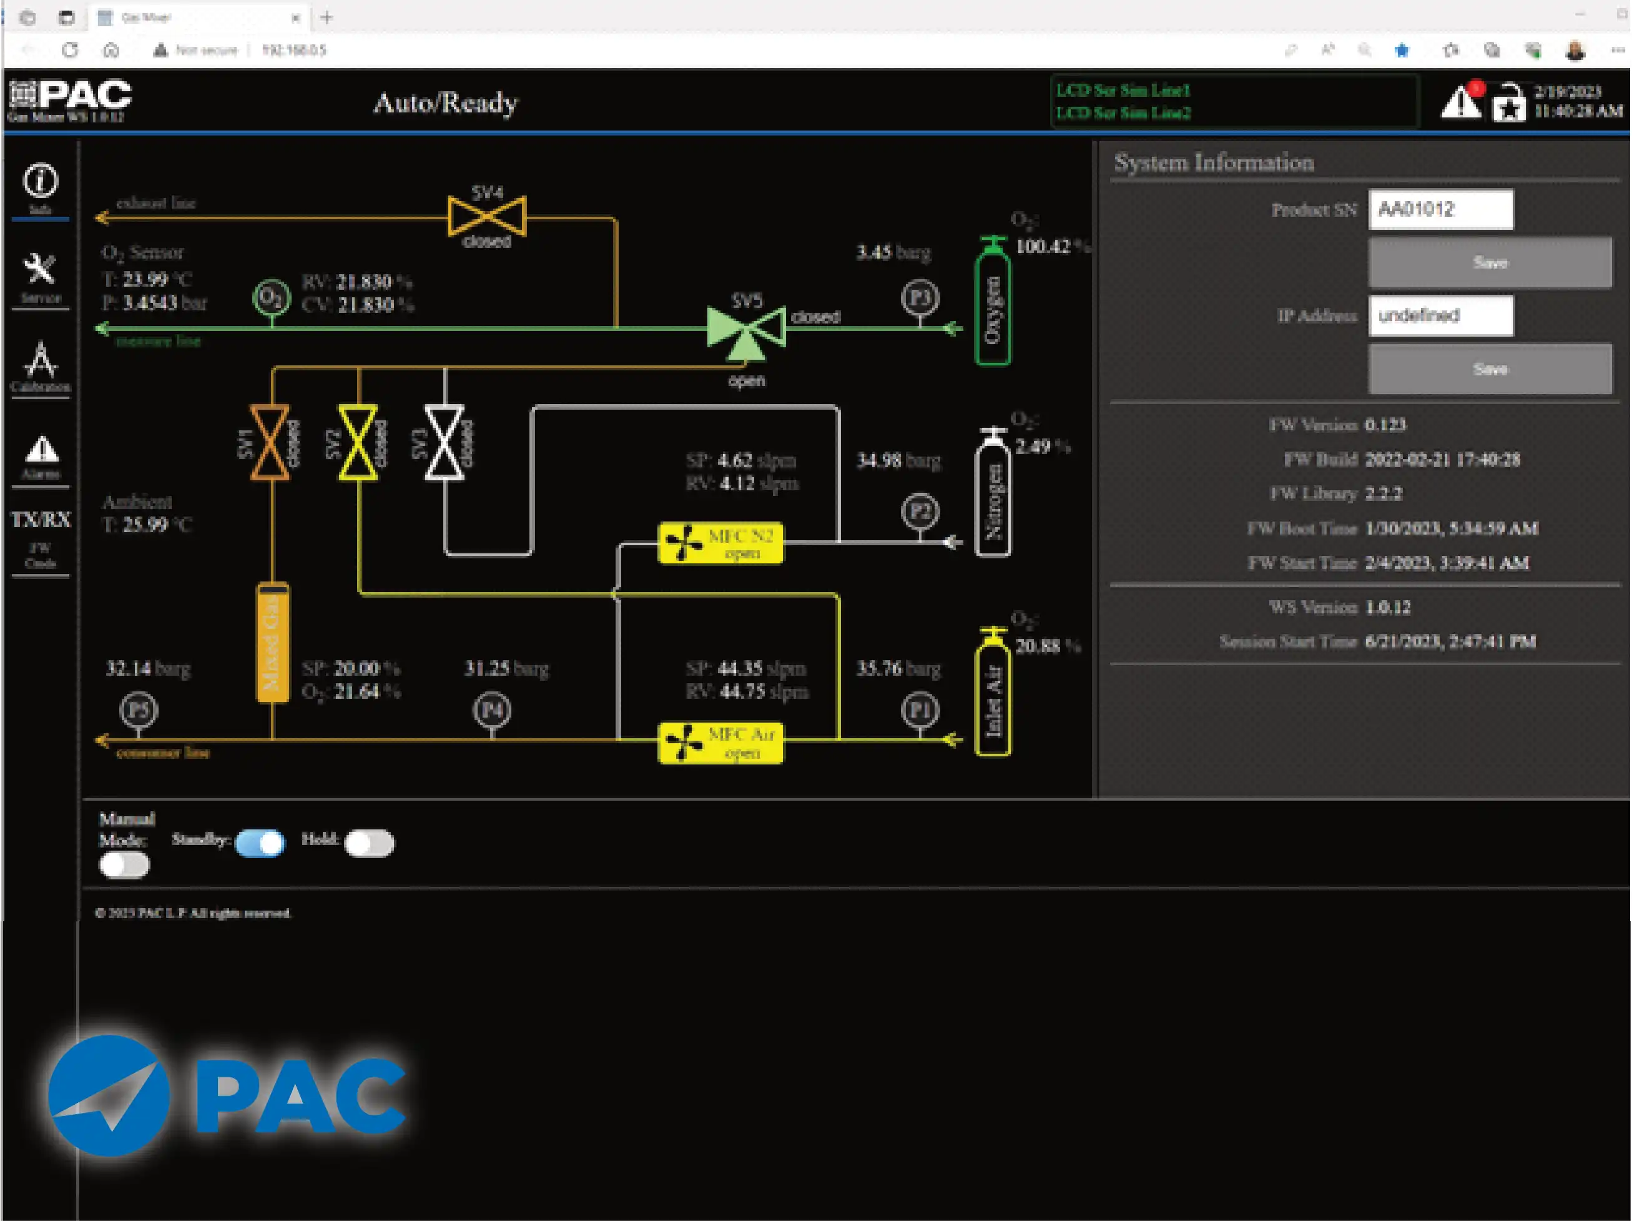Click the IP Address input field
The height and width of the screenshot is (1221, 1632).
coord(1440,316)
